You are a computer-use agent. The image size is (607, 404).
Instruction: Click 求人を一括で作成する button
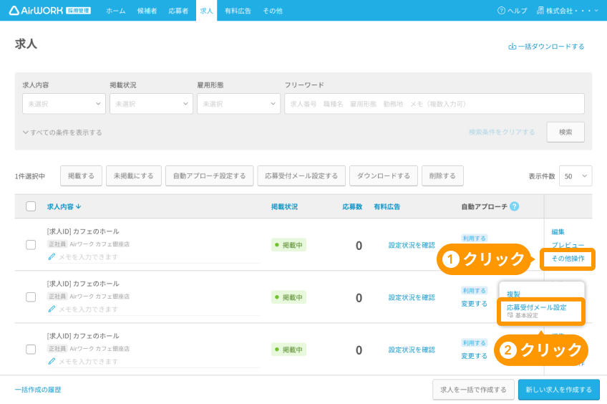click(x=473, y=390)
